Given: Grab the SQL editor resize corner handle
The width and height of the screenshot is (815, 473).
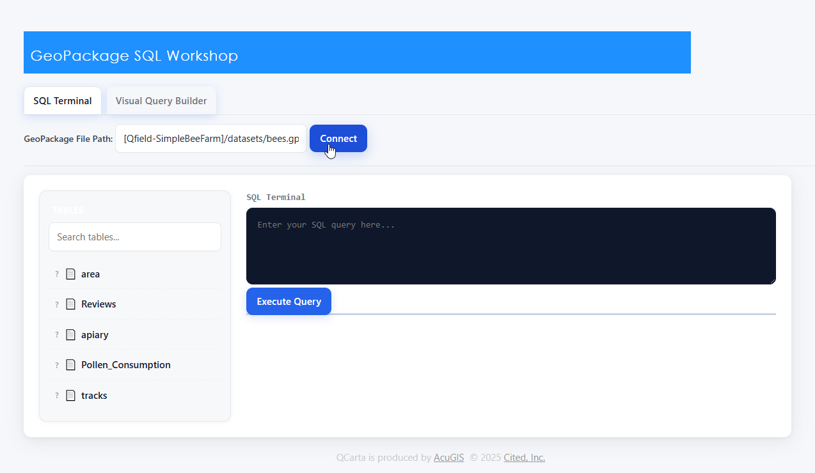Looking at the screenshot, I should (772, 281).
